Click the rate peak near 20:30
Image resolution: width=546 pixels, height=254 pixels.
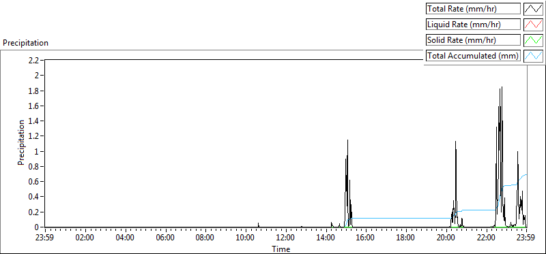455,142
